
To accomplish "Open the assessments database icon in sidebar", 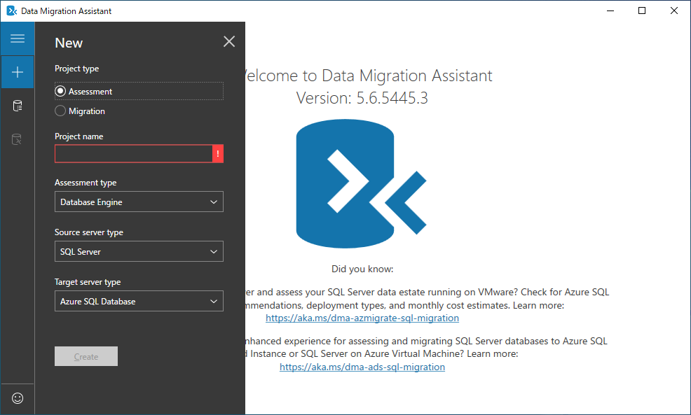I will pos(18,106).
